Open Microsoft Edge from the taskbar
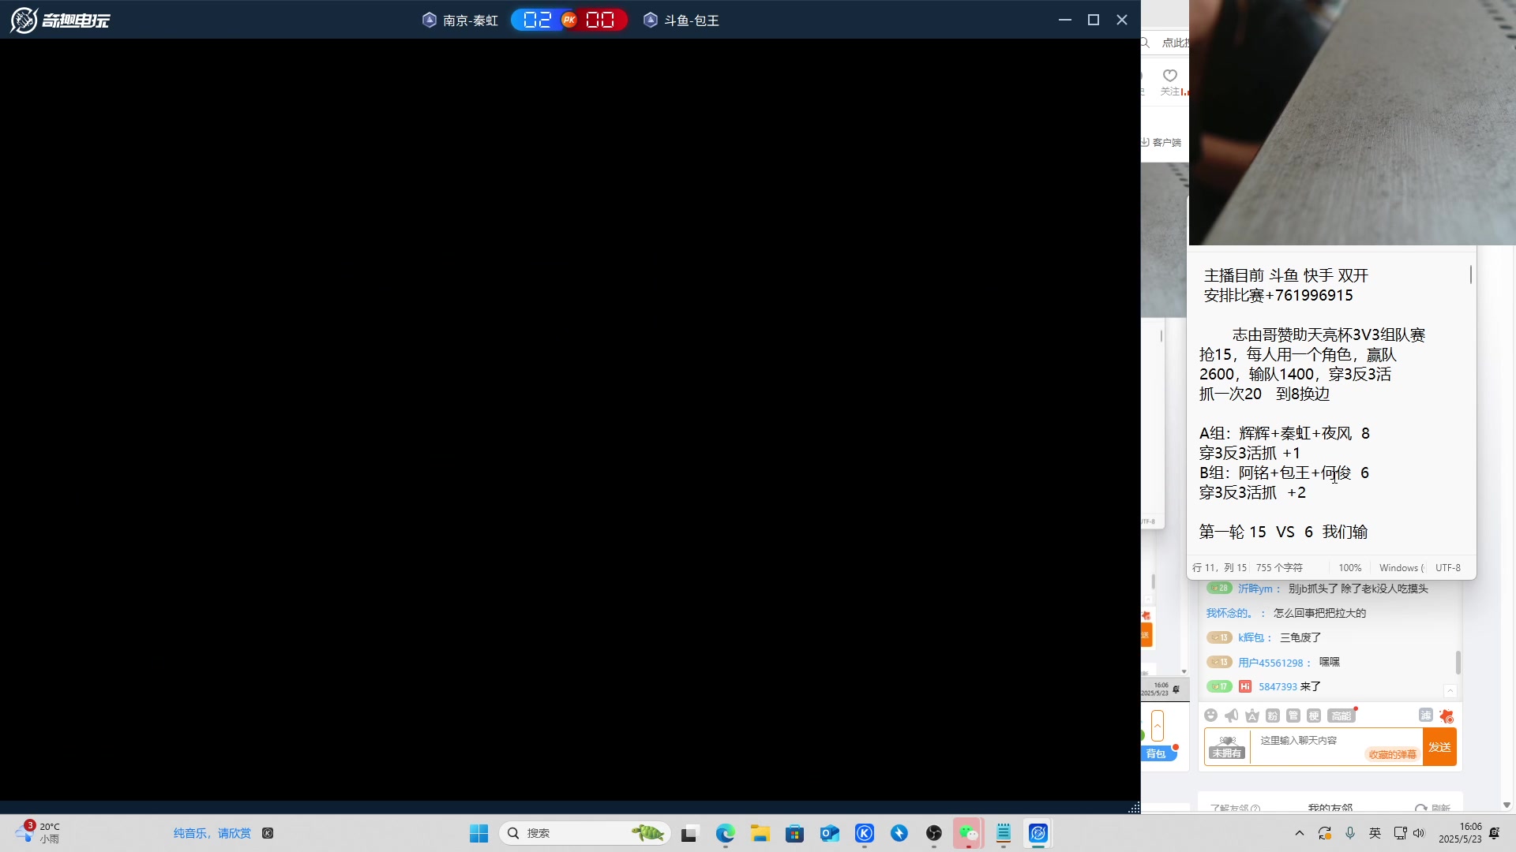1516x852 pixels. (726, 833)
